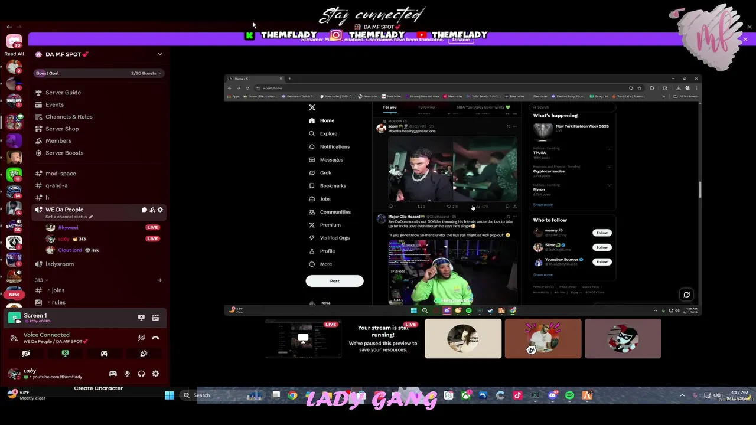Open Events in the server sidebar
The image size is (756, 425).
point(54,104)
